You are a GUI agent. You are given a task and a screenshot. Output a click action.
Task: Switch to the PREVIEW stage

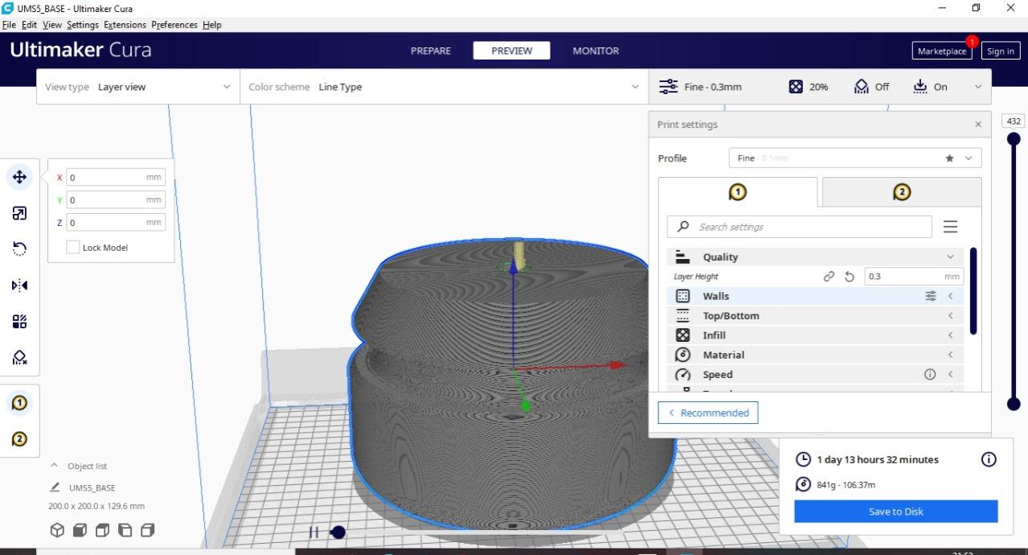[512, 51]
